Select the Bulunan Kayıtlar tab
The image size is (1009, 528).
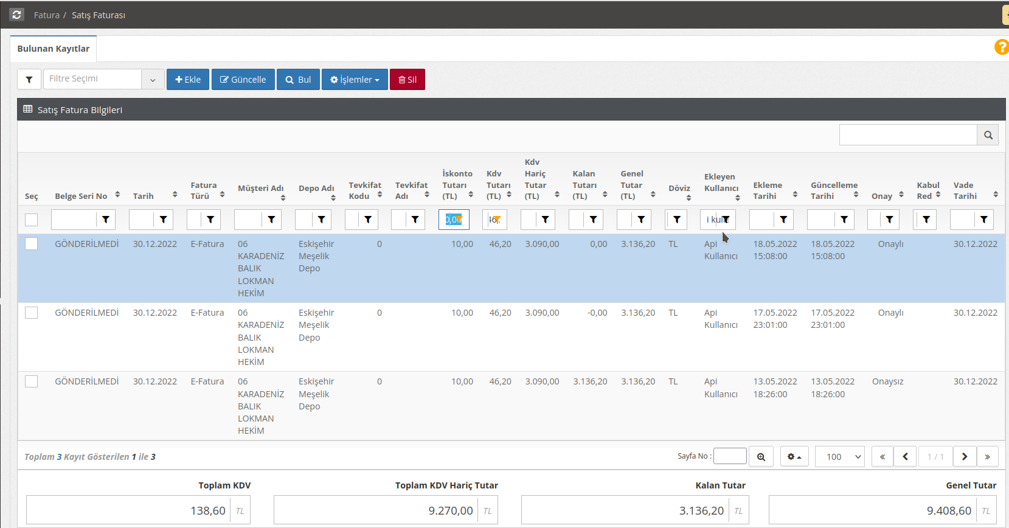coord(54,49)
